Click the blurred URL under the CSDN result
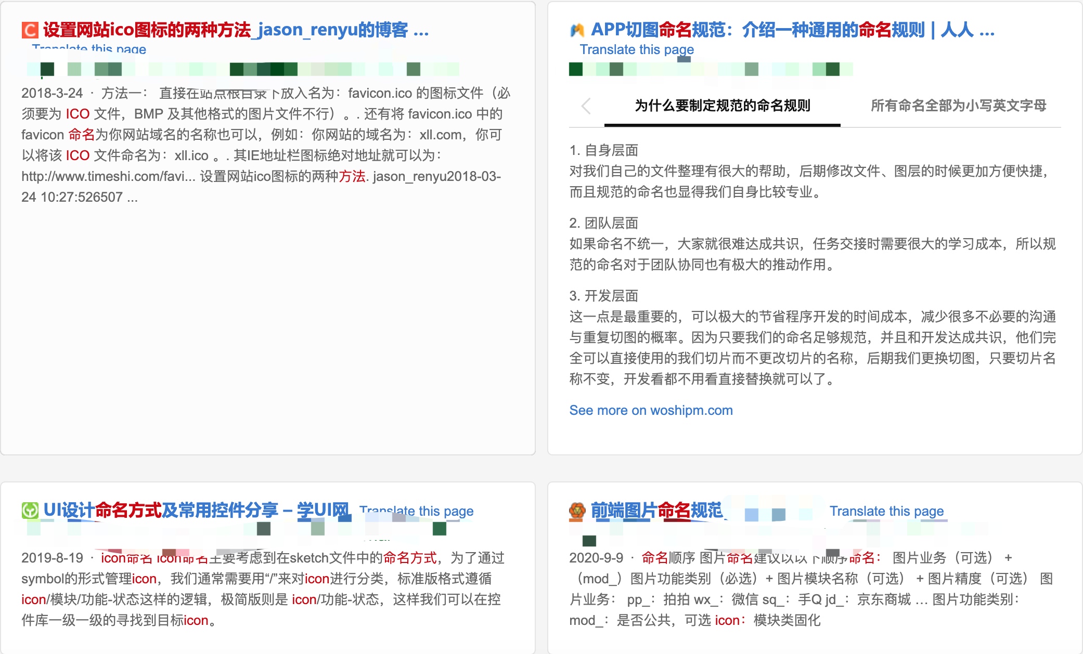 click(x=242, y=69)
